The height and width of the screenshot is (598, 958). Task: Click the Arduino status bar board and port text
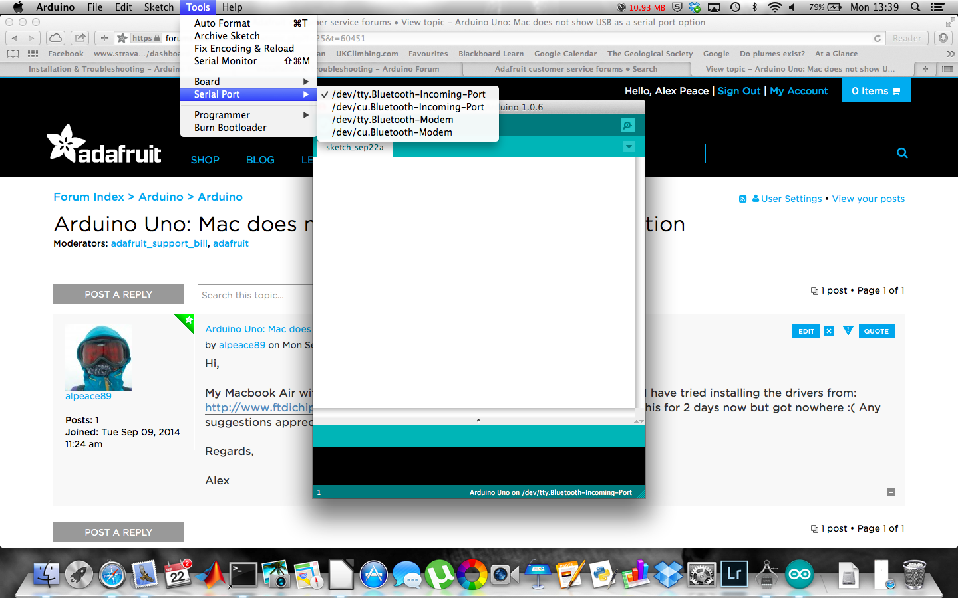tap(551, 492)
